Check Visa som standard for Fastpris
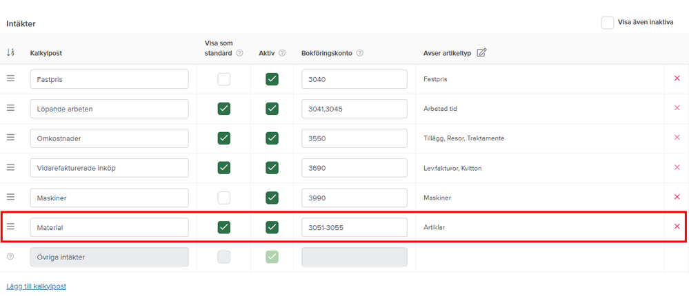 (223, 79)
